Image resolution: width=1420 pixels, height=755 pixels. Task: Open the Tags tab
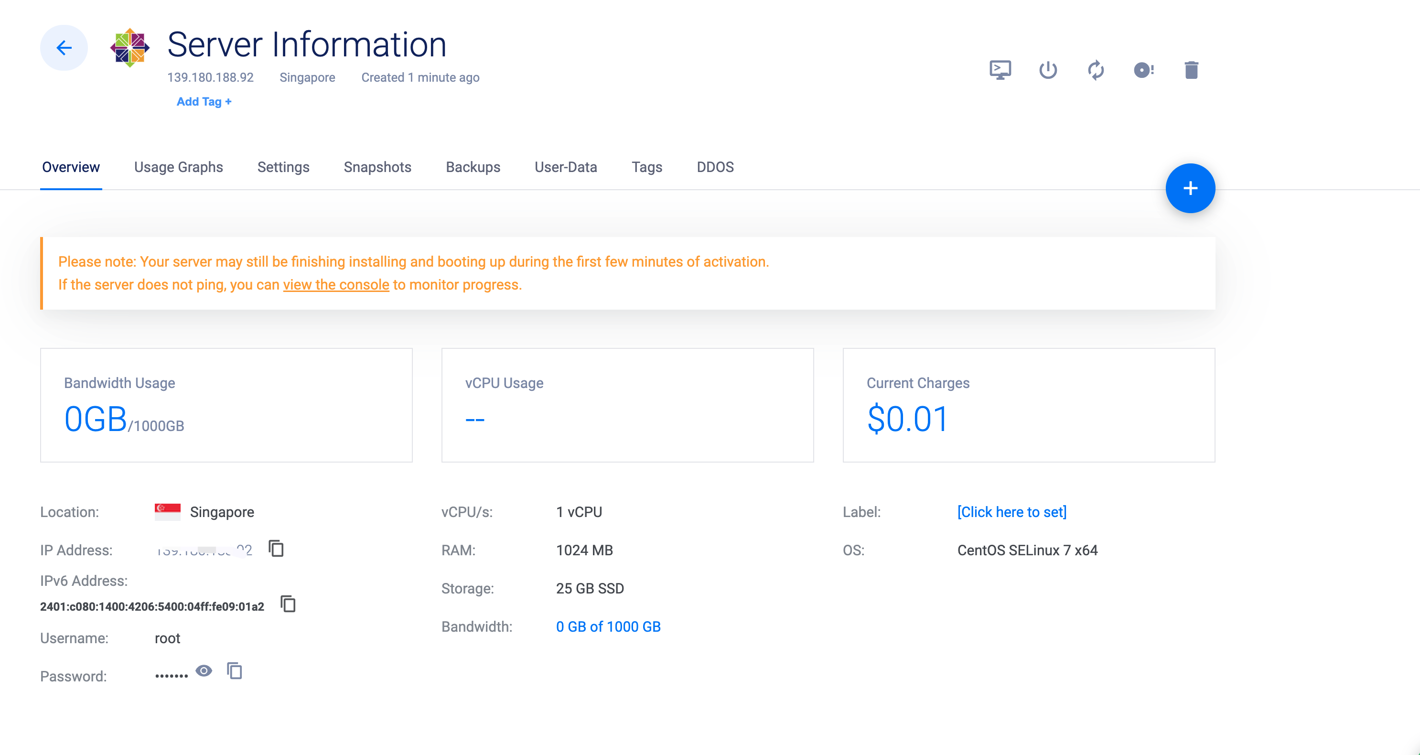point(647,167)
